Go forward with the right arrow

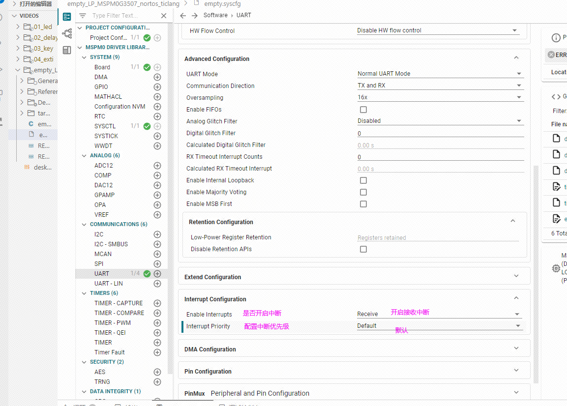click(195, 16)
